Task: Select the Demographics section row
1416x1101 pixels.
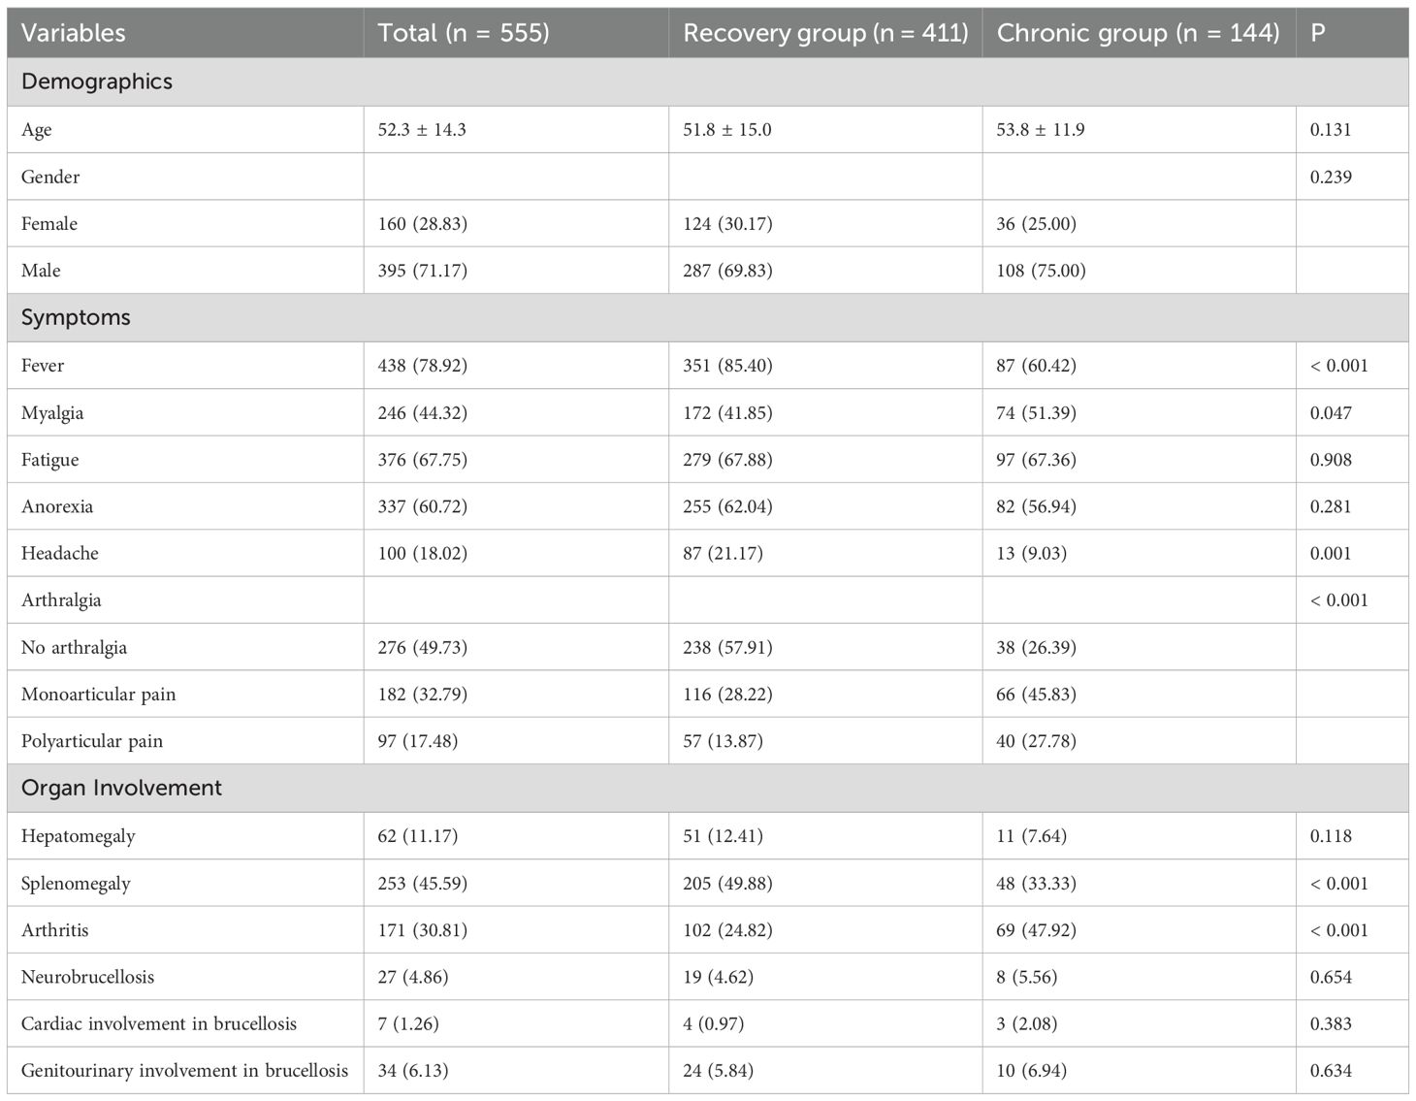Action: click(97, 81)
